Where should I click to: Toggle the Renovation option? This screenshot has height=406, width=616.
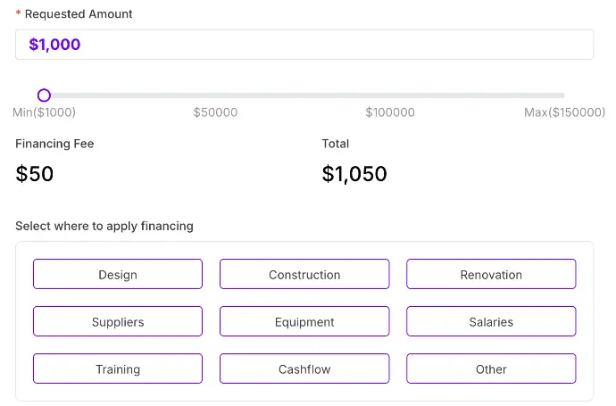point(491,275)
